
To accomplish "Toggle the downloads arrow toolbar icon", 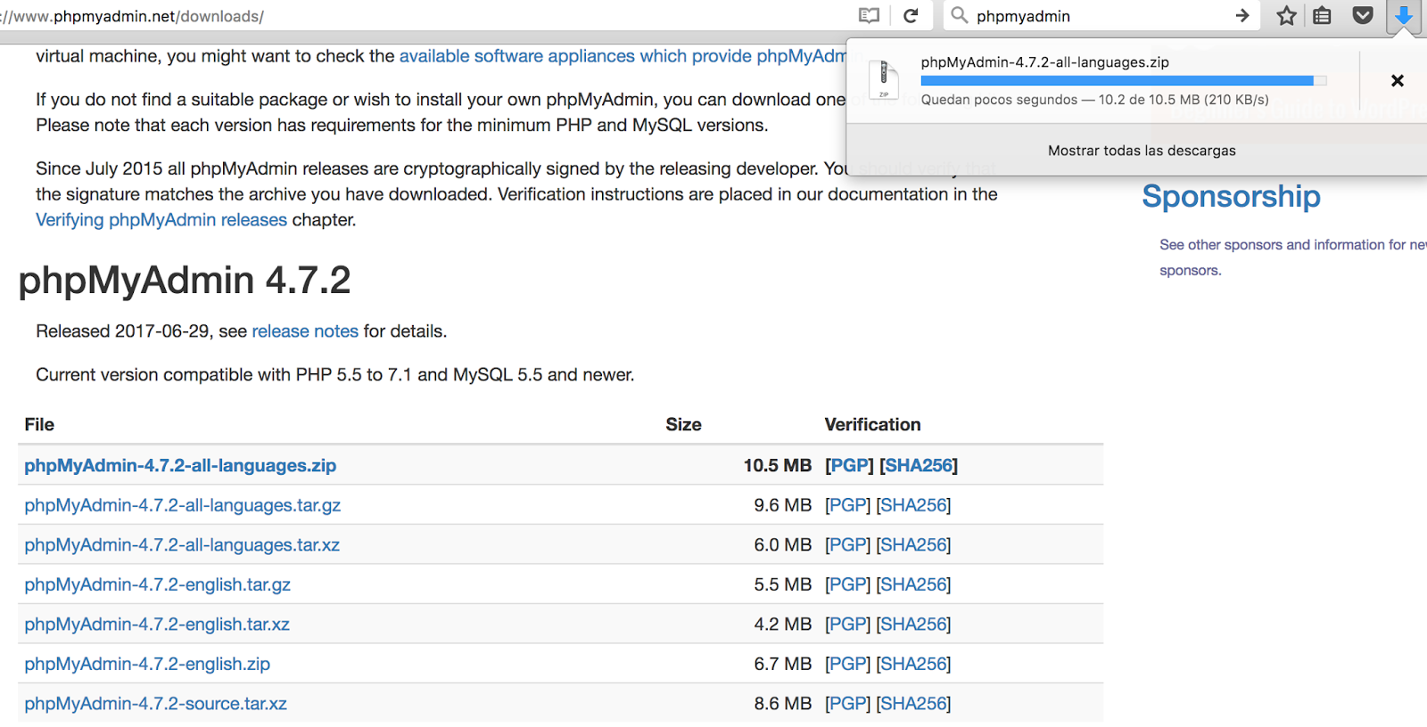I will [x=1404, y=15].
